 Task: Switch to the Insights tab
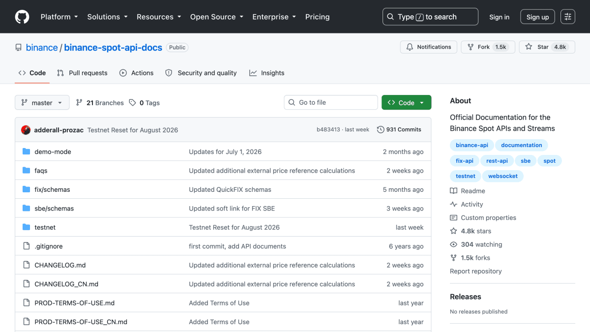pos(266,73)
